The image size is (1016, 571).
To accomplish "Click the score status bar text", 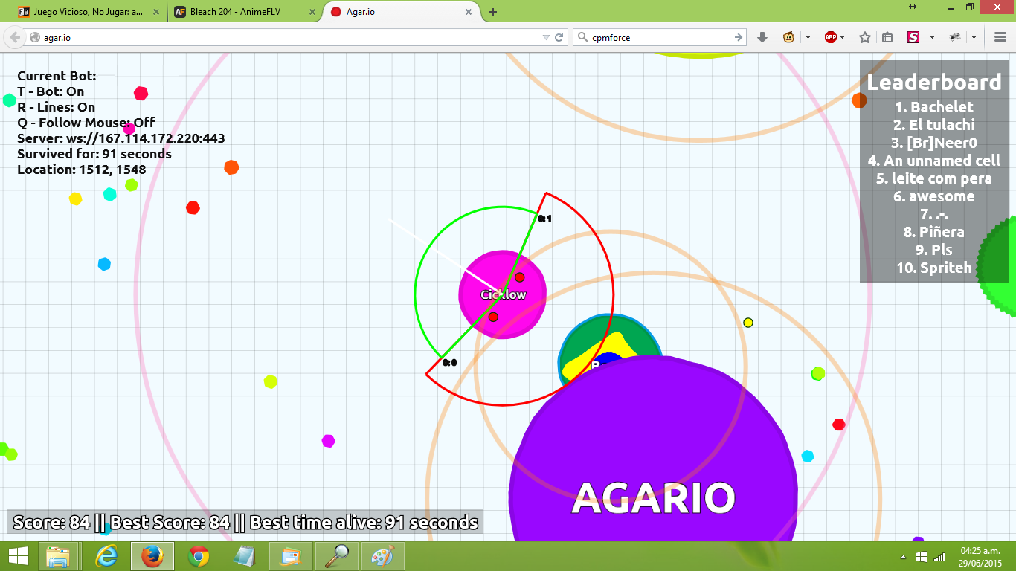I will point(245,522).
